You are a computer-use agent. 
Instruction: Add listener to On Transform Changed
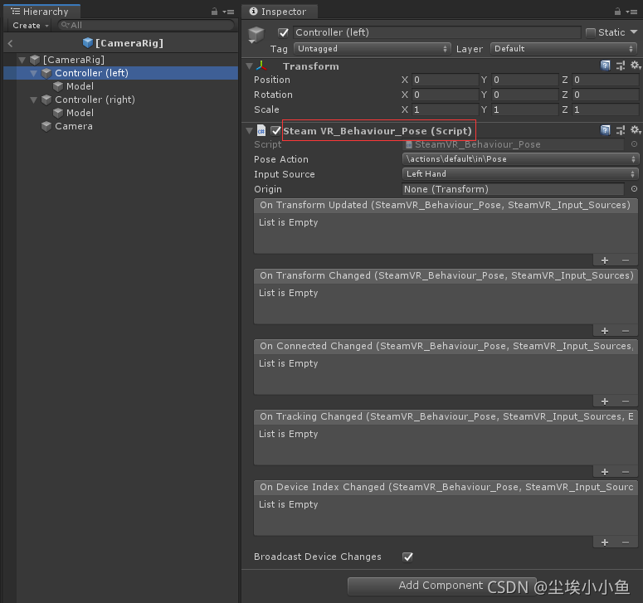pyautogui.click(x=605, y=331)
